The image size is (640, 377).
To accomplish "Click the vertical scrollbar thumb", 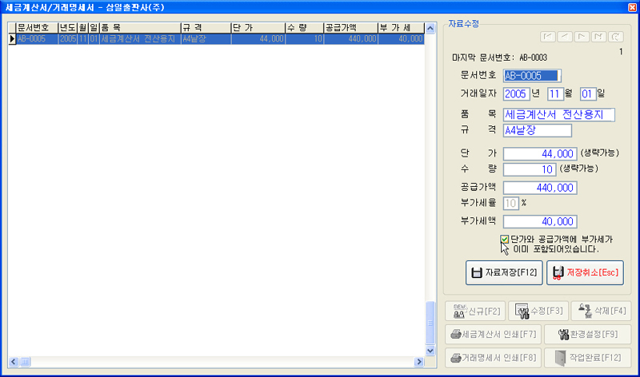I will coord(430,323).
